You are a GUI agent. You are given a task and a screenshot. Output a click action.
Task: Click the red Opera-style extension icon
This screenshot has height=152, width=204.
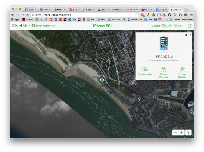(180, 15)
